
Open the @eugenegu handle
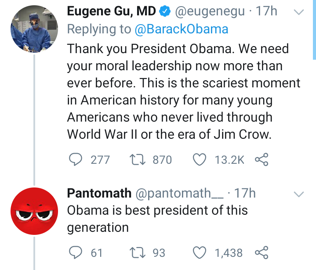[210, 12]
